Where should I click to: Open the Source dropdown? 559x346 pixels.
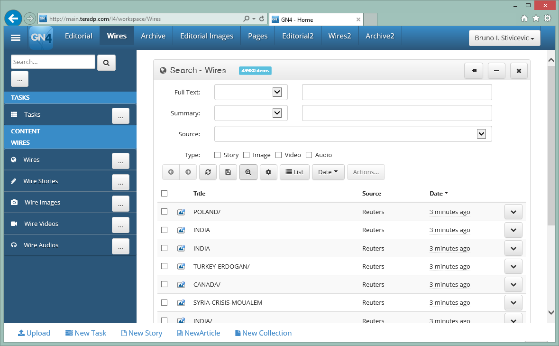(353, 134)
